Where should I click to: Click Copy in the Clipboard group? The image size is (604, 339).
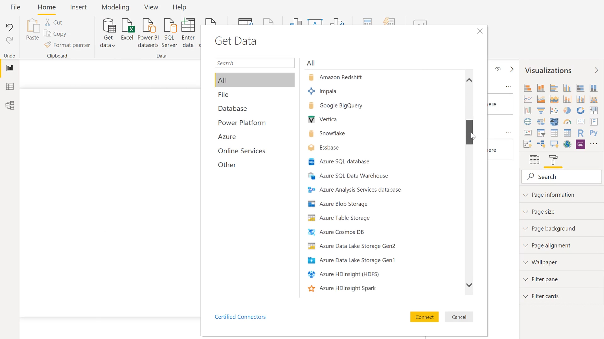click(x=55, y=34)
